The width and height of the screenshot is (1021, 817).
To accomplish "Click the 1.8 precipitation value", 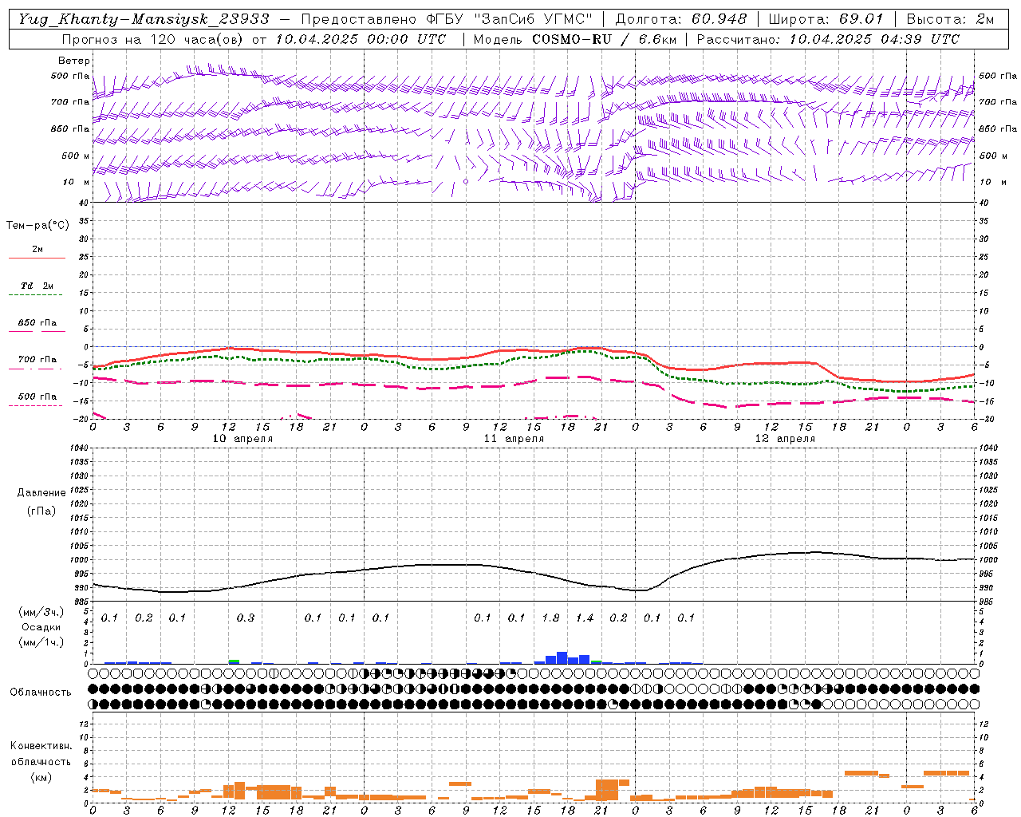I will click(550, 618).
